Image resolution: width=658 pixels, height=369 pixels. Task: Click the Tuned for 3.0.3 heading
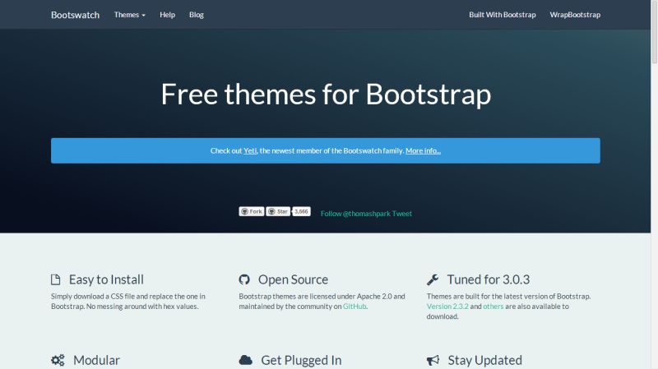488,279
